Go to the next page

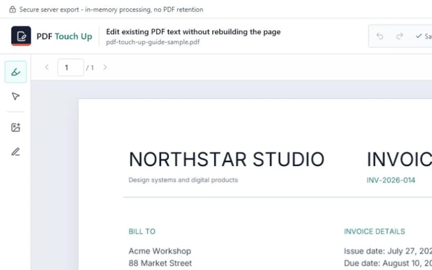click(x=105, y=67)
